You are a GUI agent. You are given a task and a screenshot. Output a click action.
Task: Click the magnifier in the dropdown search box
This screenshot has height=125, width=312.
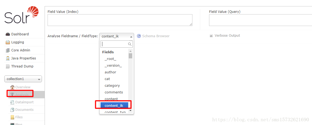tap(130, 44)
